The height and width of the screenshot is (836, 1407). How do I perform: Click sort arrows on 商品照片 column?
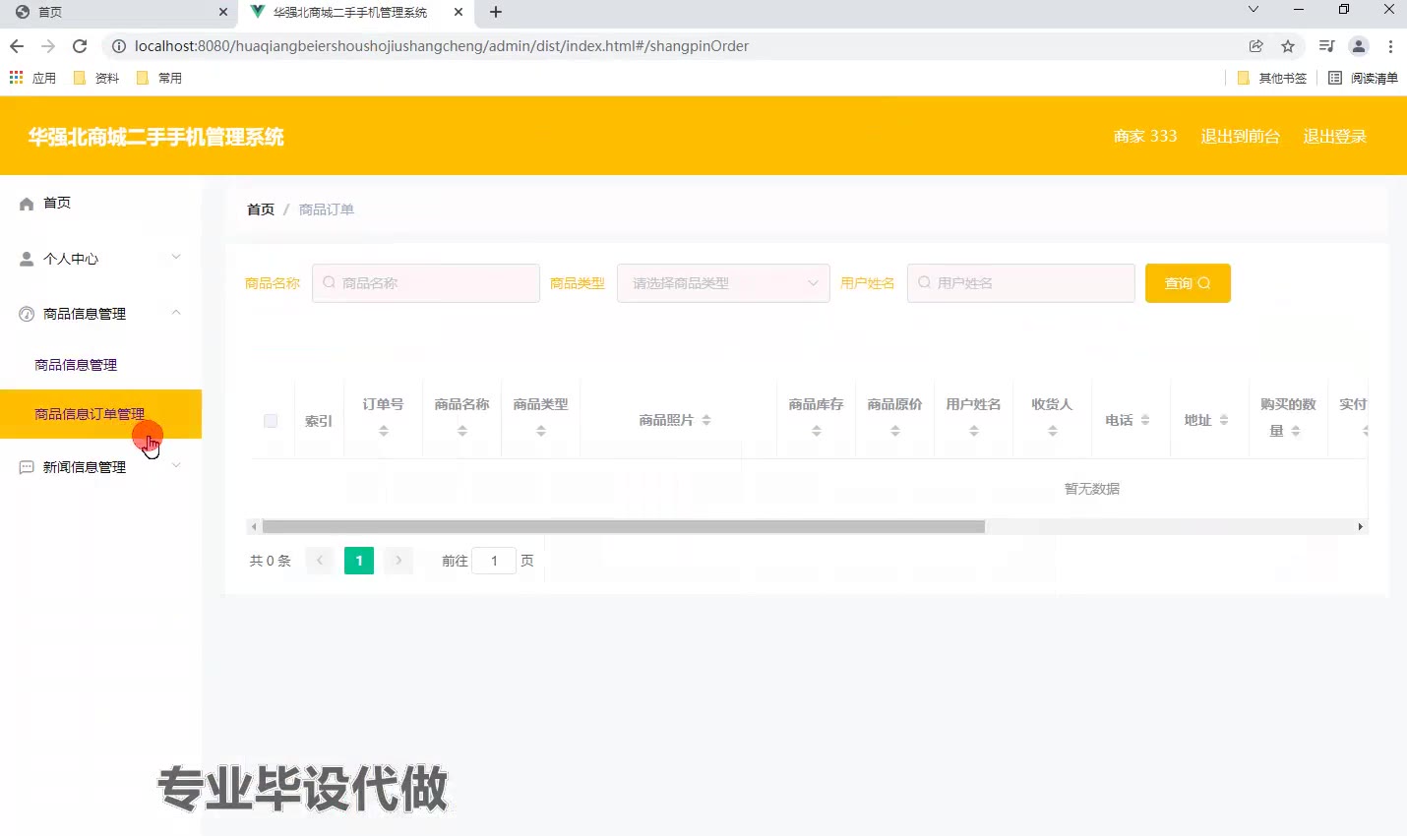click(x=706, y=421)
